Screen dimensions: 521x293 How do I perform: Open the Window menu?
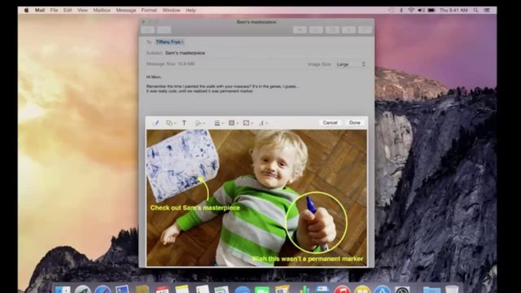point(171,11)
